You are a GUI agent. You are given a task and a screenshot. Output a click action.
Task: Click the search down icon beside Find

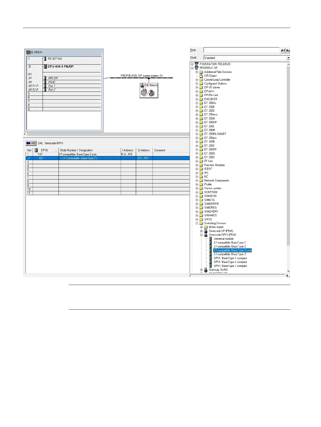coord(288,50)
